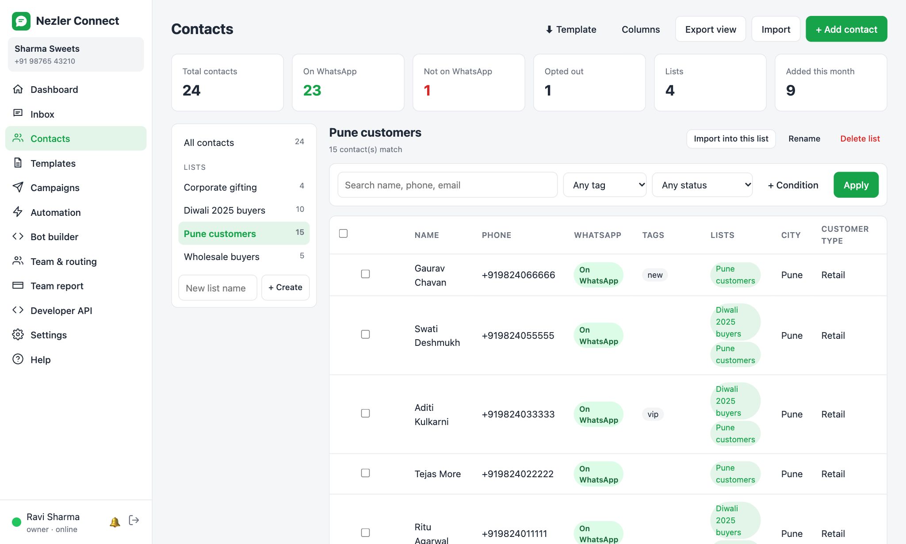Click the Export view button

pyautogui.click(x=711, y=29)
